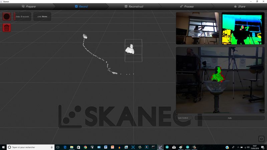This screenshot has height=150, width=267.
Task: Open the Limit None setting
Action: tap(42, 16)
